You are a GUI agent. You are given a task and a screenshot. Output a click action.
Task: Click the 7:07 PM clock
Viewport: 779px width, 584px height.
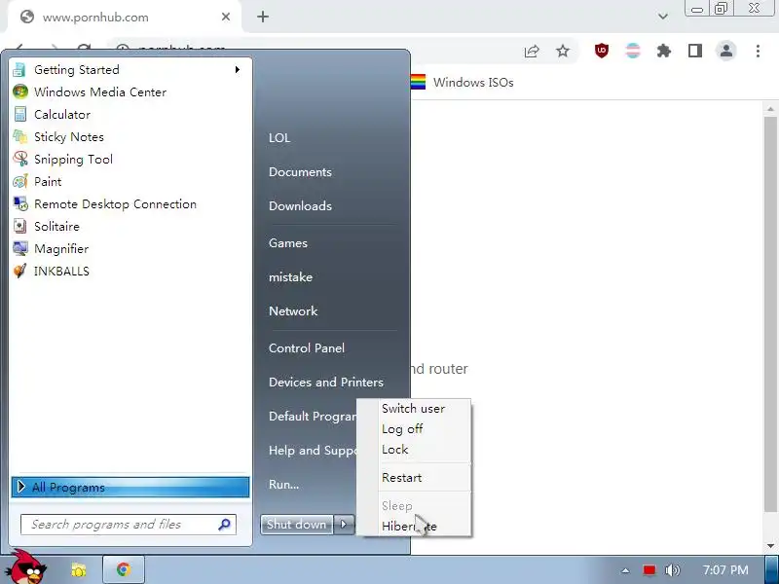coord(725,570)
